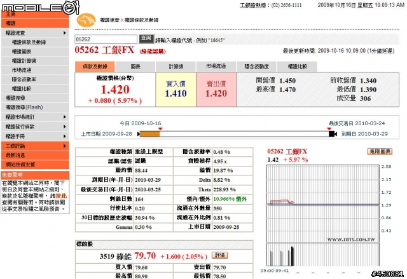Expand the 權證市場統計 menu arrow

pos(64,117)
